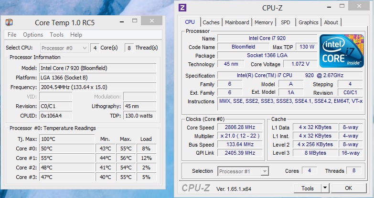The image size is (374, 198).
Task: Click the Name field Intel Core i7 920 in CPU-Z
Action: pos(267,38)
